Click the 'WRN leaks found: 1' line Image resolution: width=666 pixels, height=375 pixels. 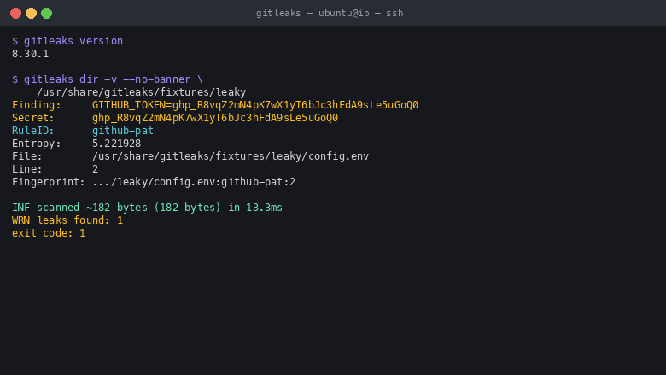pyautogui.click(x=67, y=220)
